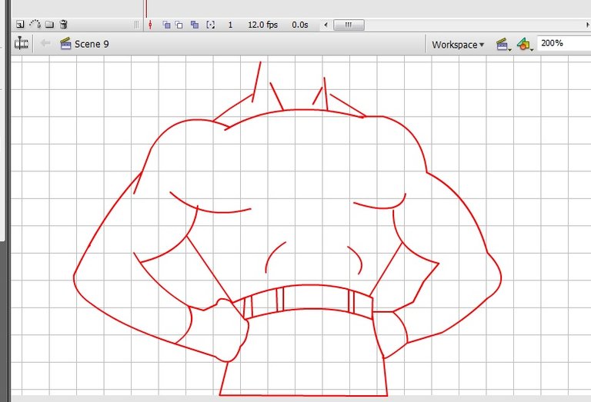Open the Edit Symbols menu
This screenshot has height=402, width=591.
point(525,45)
